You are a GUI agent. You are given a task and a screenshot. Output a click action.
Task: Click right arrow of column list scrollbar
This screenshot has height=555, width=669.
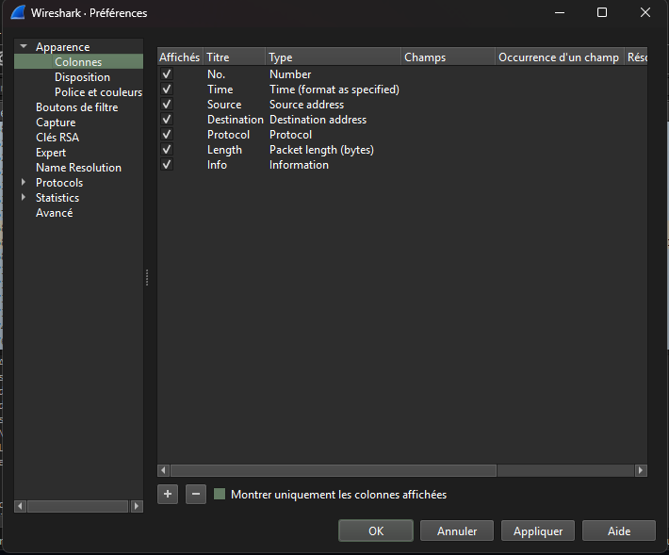coord(641,470)
